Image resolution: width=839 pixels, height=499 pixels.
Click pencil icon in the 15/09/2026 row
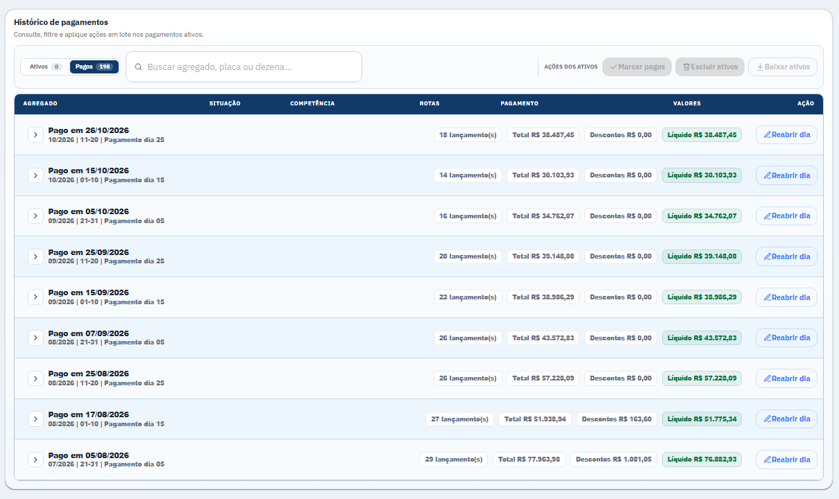(767, 297)
